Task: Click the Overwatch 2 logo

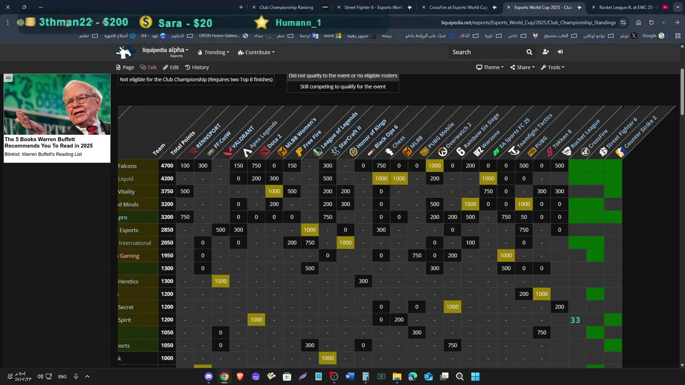Action: point(443,152)
